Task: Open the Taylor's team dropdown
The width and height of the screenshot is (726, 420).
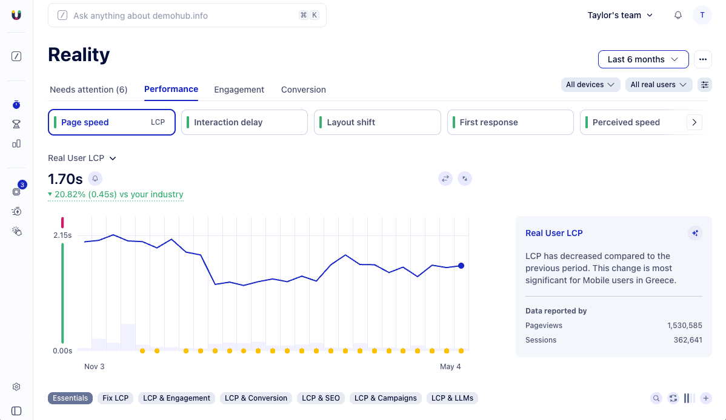Action: (x=620, y=15)
